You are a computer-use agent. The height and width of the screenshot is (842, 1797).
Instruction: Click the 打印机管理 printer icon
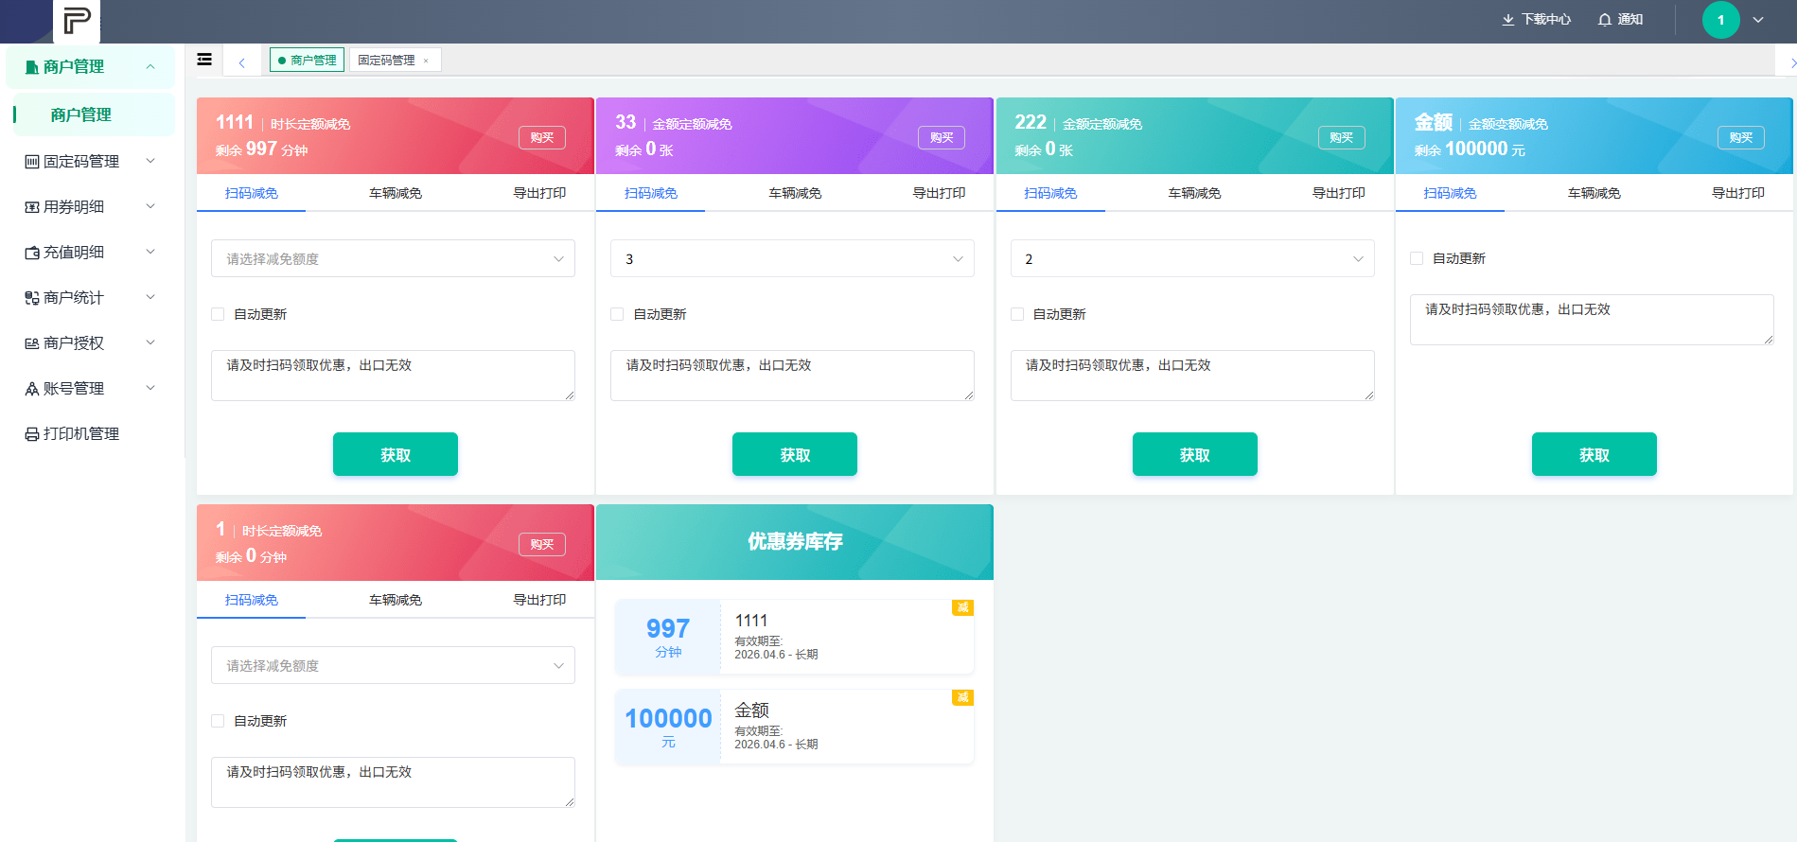coord(32,434)
